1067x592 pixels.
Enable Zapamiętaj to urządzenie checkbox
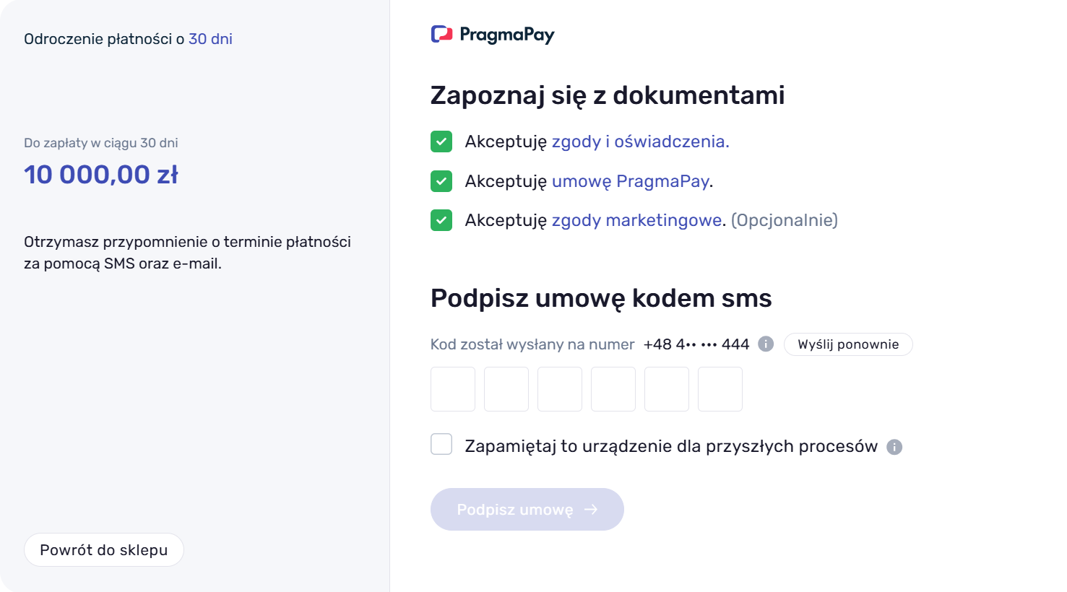[x=441, y=445]
